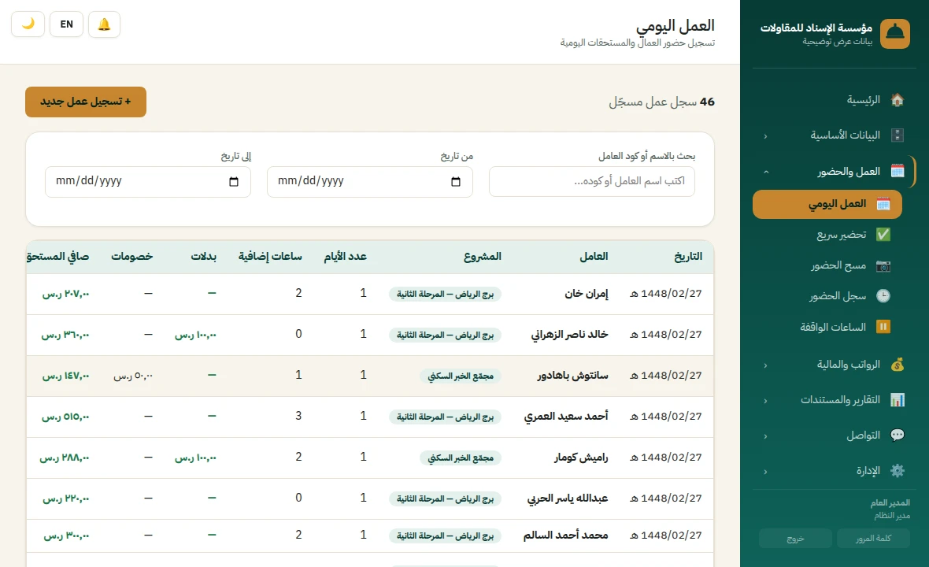Click the بدلات column header
929x567 pixels.
click(x=204, y=257)
